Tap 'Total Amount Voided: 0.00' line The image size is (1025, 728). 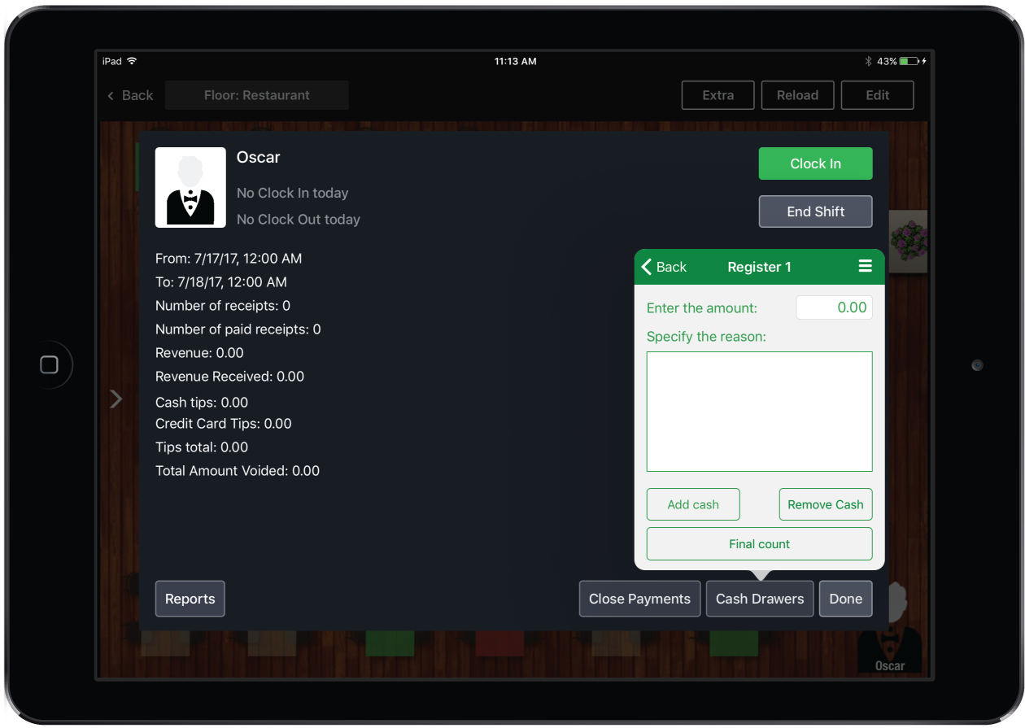(238, 471)
